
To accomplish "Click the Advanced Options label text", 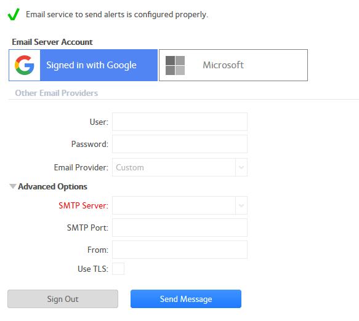I will pos(53,186).
